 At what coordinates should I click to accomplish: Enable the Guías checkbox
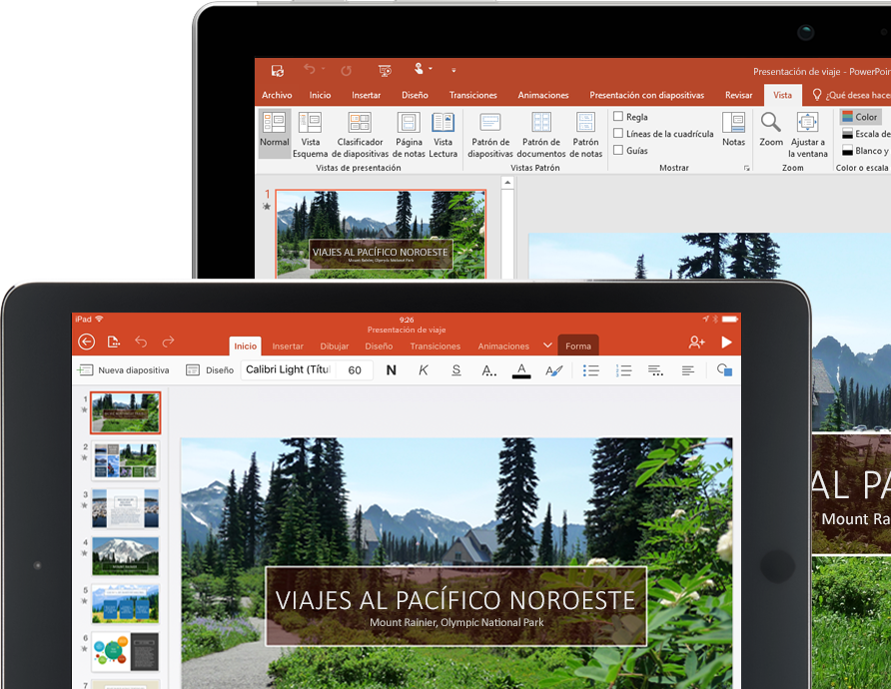coord(618,150)
